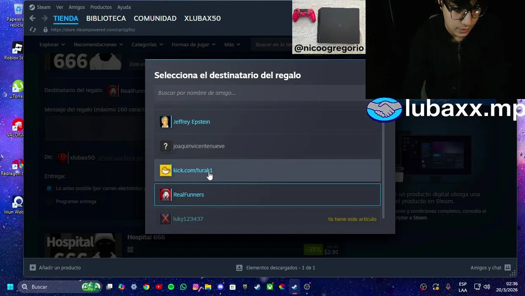Expand the Explorar store dropdown
Viewport: 525px width, 296px height.
52,44
